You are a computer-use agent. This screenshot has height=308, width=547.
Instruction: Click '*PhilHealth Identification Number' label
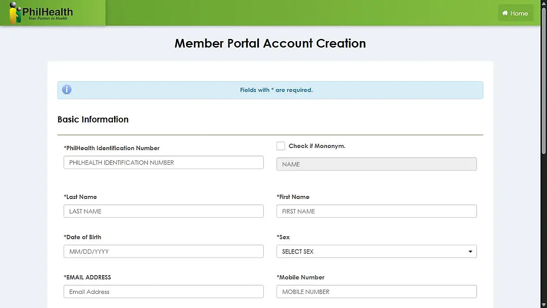click(112, 148)
